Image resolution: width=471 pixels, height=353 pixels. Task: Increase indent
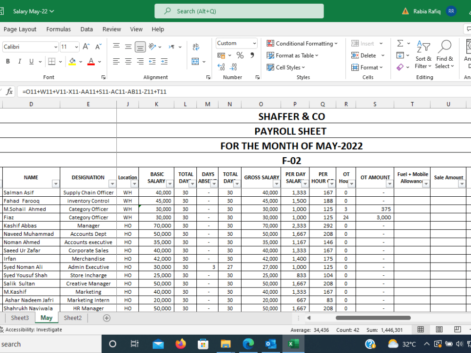(x=164, y=62)
